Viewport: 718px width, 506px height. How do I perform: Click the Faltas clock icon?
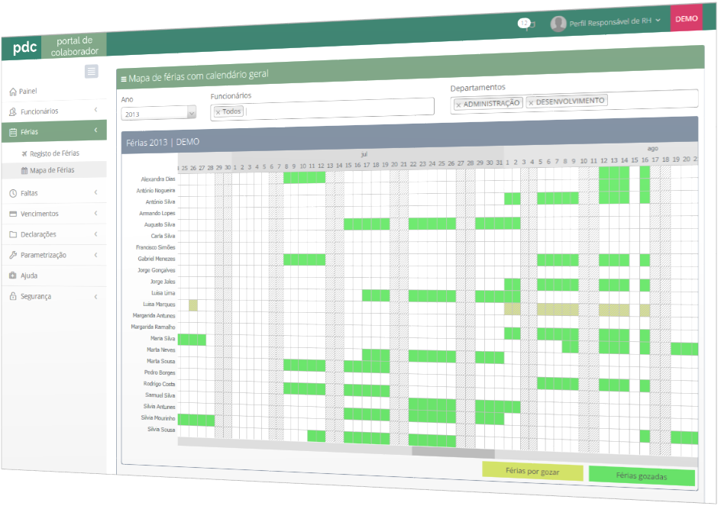(x=13, y=194)
